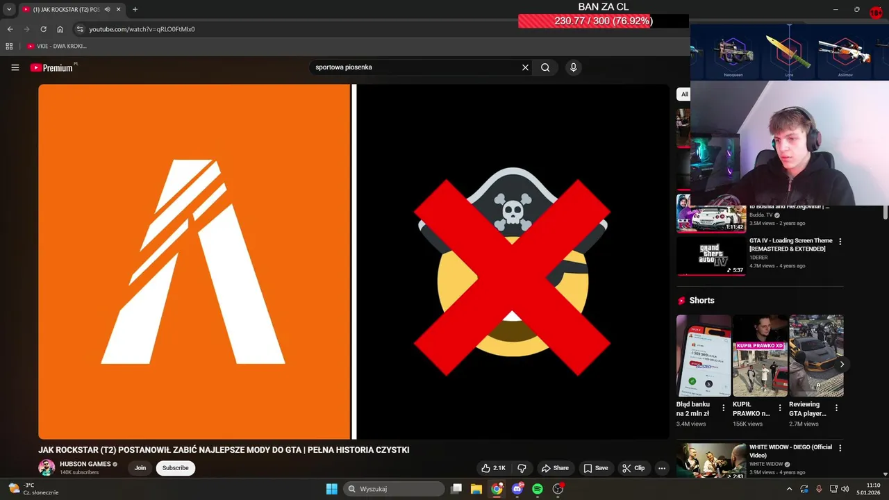Reload the current page
Screen dimensions: 889x500
(43, 29)
